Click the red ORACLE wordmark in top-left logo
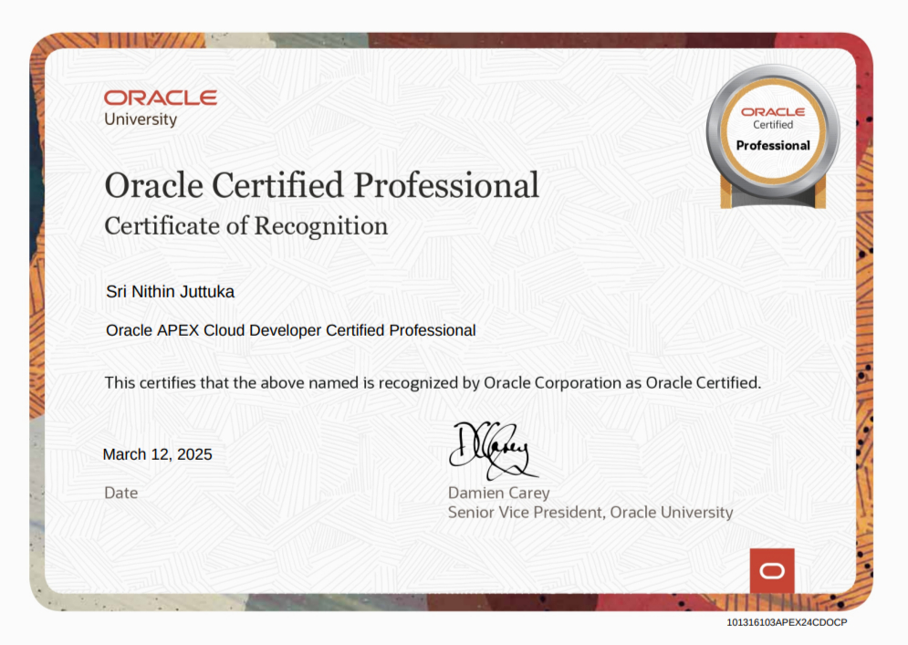Image resolution: width=908 pixels, height=645 pixels. 160,98
